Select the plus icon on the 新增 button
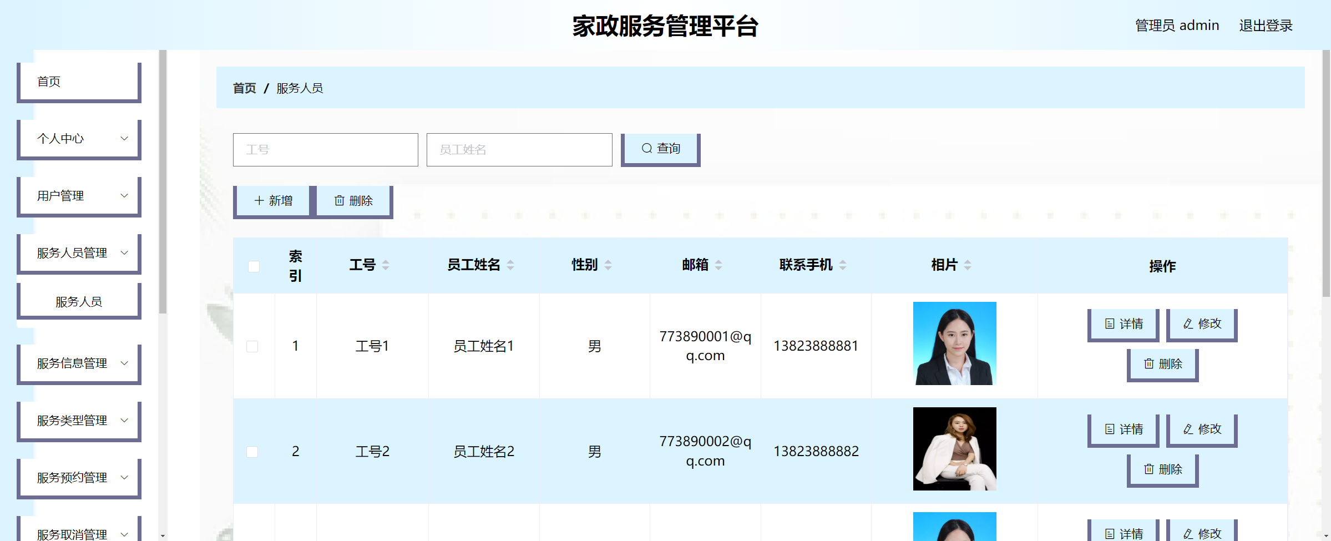 tap(258, 200)
